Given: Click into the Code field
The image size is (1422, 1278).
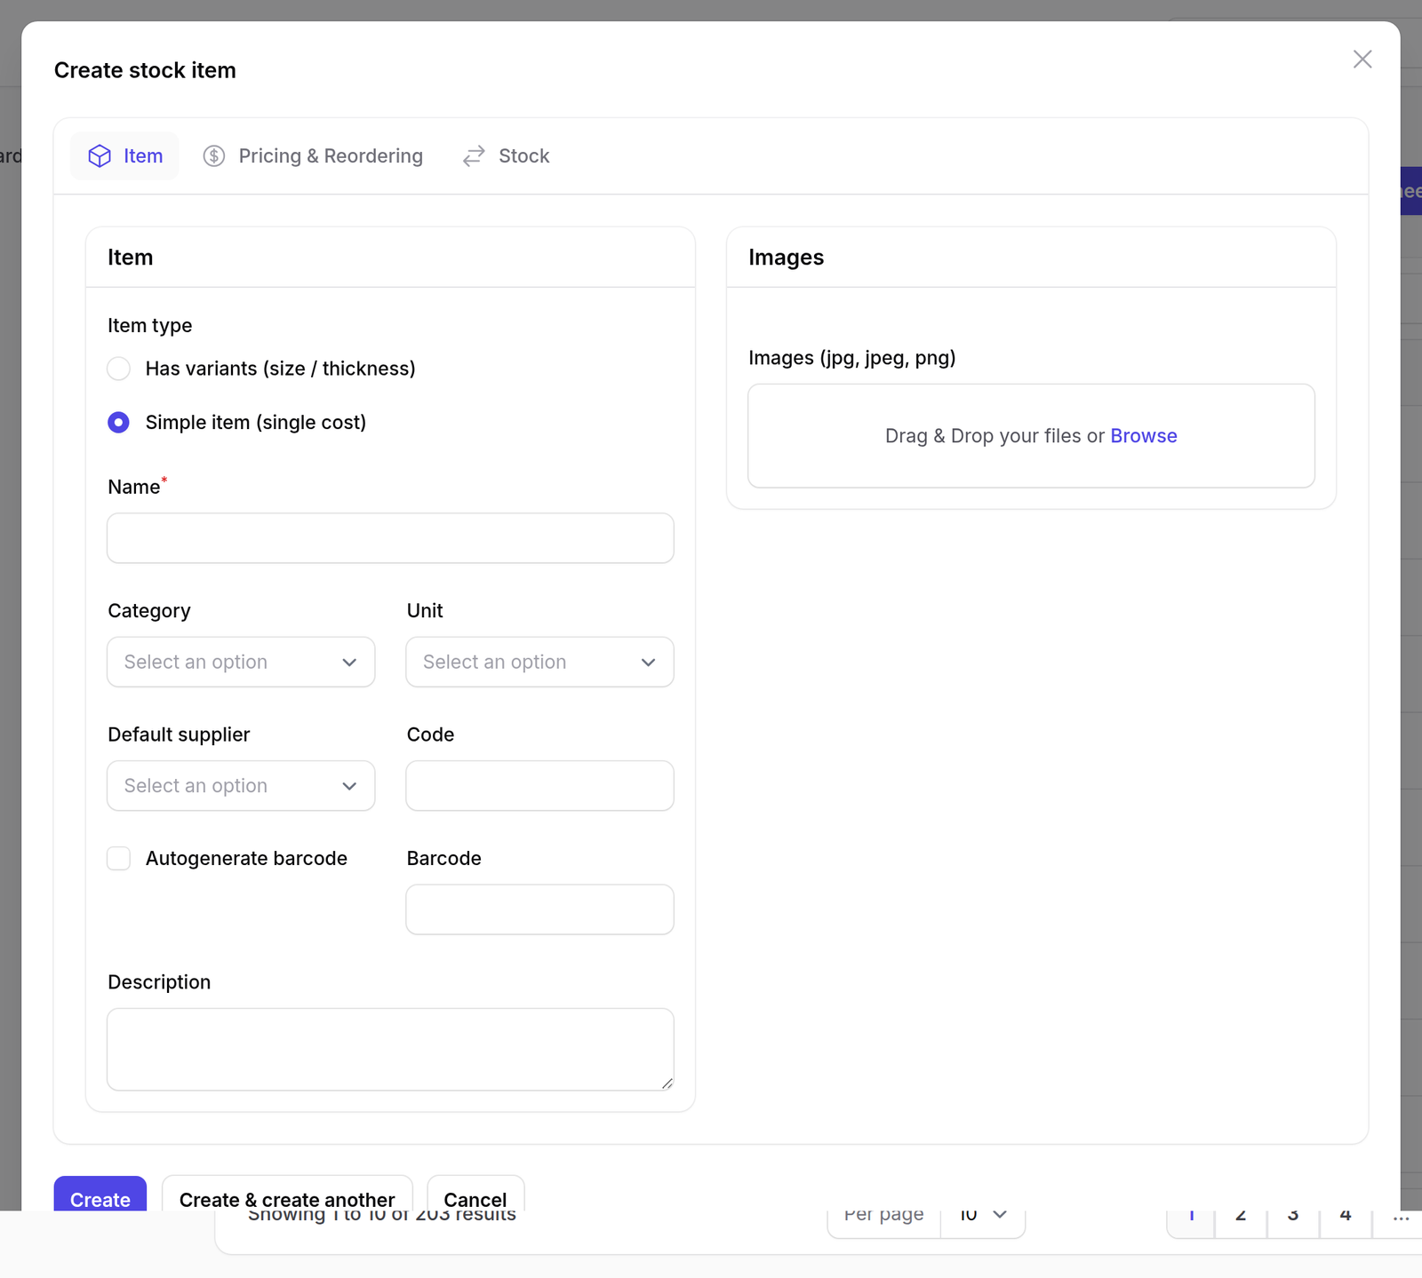Looking at the screenshot, I should pos(539,786).
